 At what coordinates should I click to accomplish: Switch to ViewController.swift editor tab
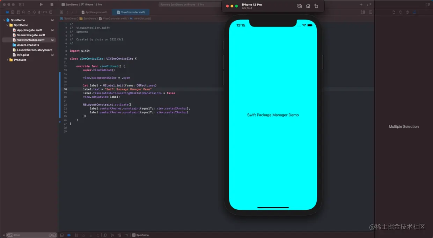tap(131, 12)
